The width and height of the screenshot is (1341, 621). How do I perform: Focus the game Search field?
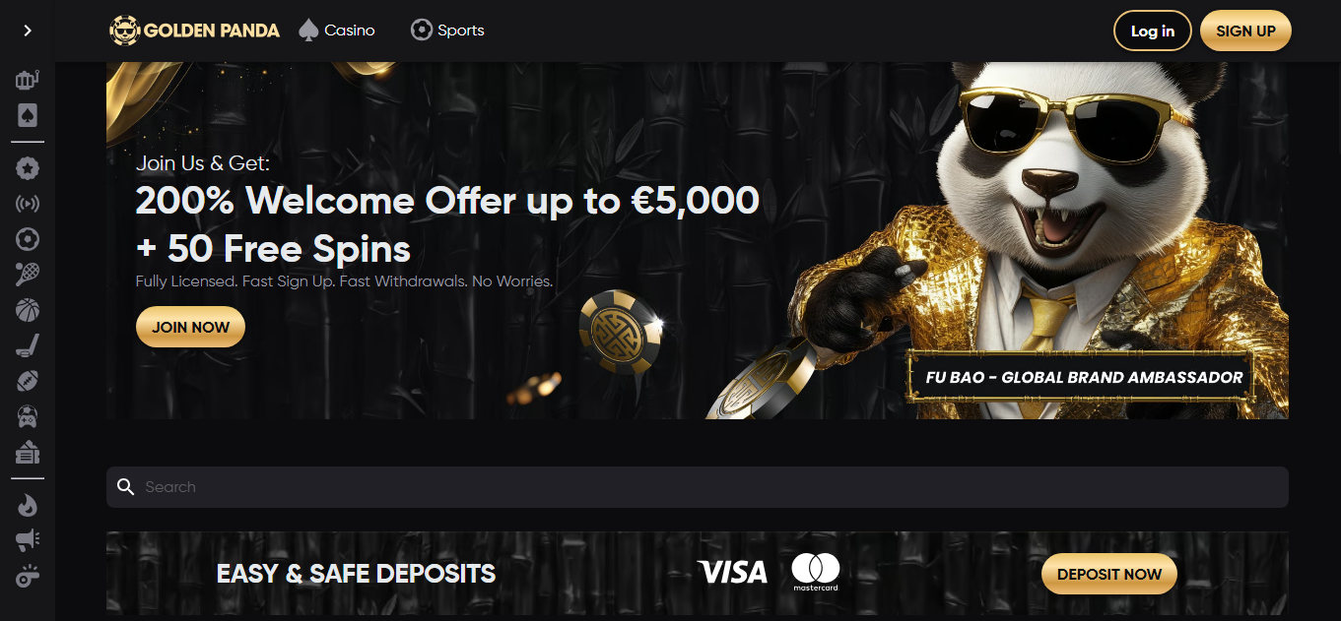click(698, 487)
